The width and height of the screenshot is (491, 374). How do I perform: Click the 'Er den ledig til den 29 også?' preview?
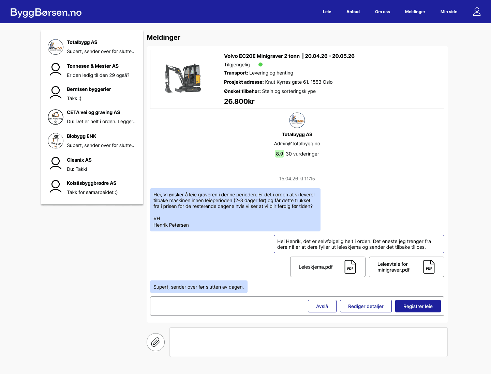point(98,75)
